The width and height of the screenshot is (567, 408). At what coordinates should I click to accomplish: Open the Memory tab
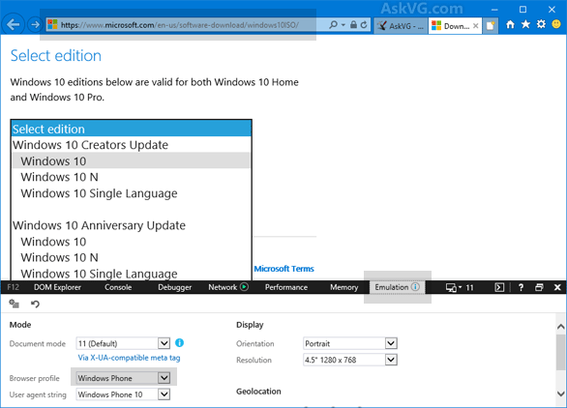(x=343, y=287)
